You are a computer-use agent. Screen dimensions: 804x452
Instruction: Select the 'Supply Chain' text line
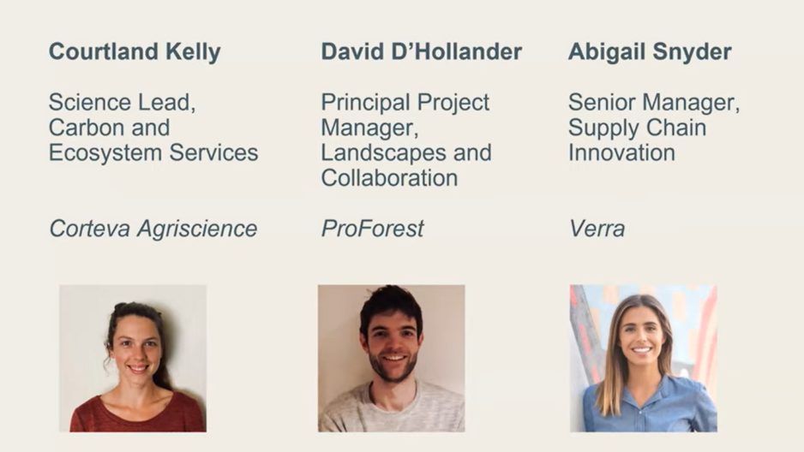tap(637, 128)
